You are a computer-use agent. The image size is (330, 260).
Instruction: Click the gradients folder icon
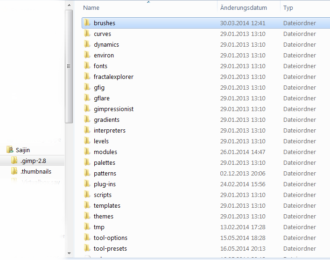tap(87, 119)
